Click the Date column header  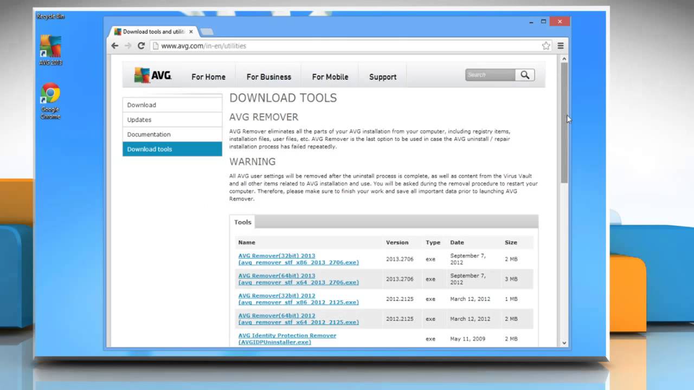(457, 243)
